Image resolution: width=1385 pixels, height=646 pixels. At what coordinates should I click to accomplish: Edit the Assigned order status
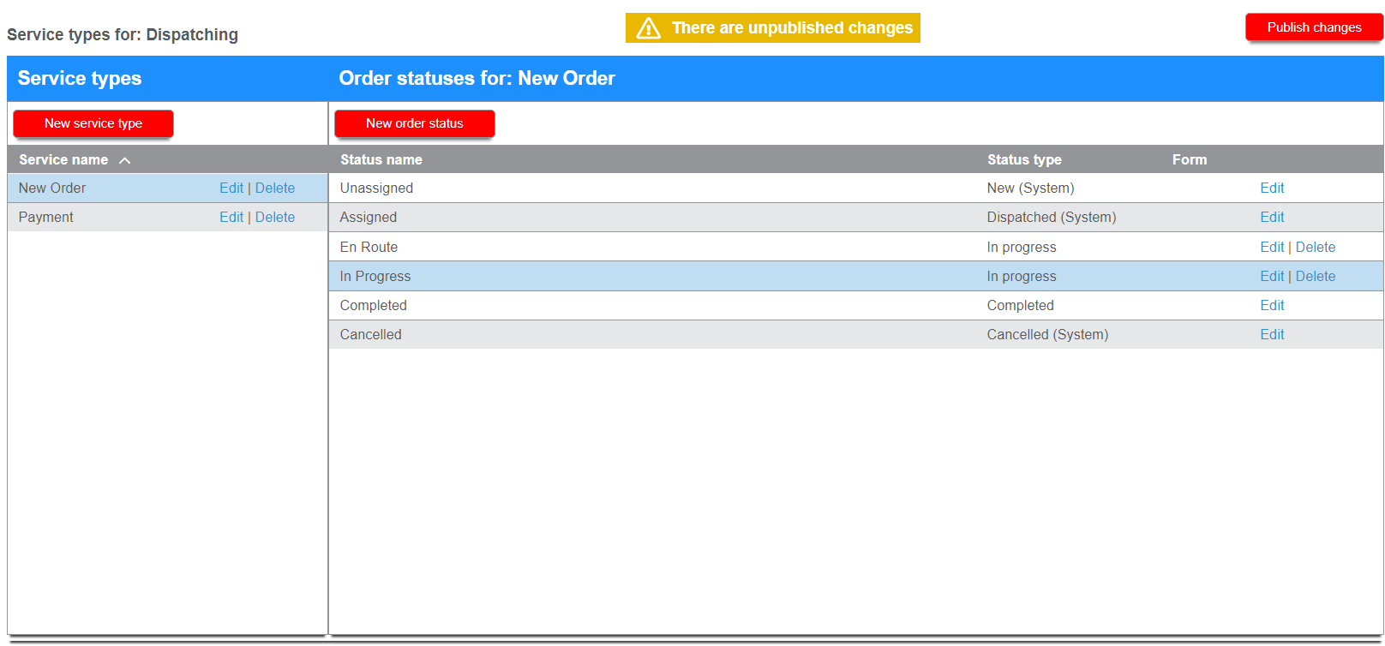(x=1271, y=218)
